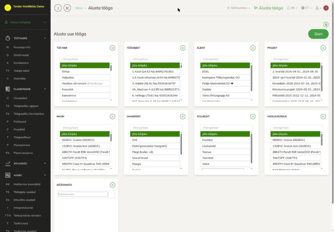Open the three-dot options menu icon
This screenshot has height=232, width=334.
pos(58,8)
